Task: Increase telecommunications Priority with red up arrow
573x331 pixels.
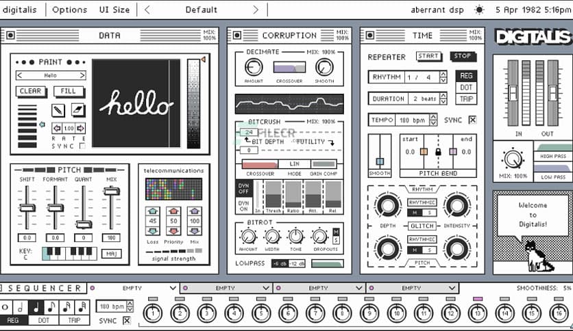Action: [173, 211]
